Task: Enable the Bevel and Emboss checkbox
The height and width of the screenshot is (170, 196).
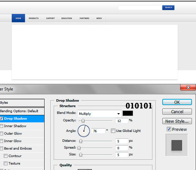Action: (x=1, y=148)
